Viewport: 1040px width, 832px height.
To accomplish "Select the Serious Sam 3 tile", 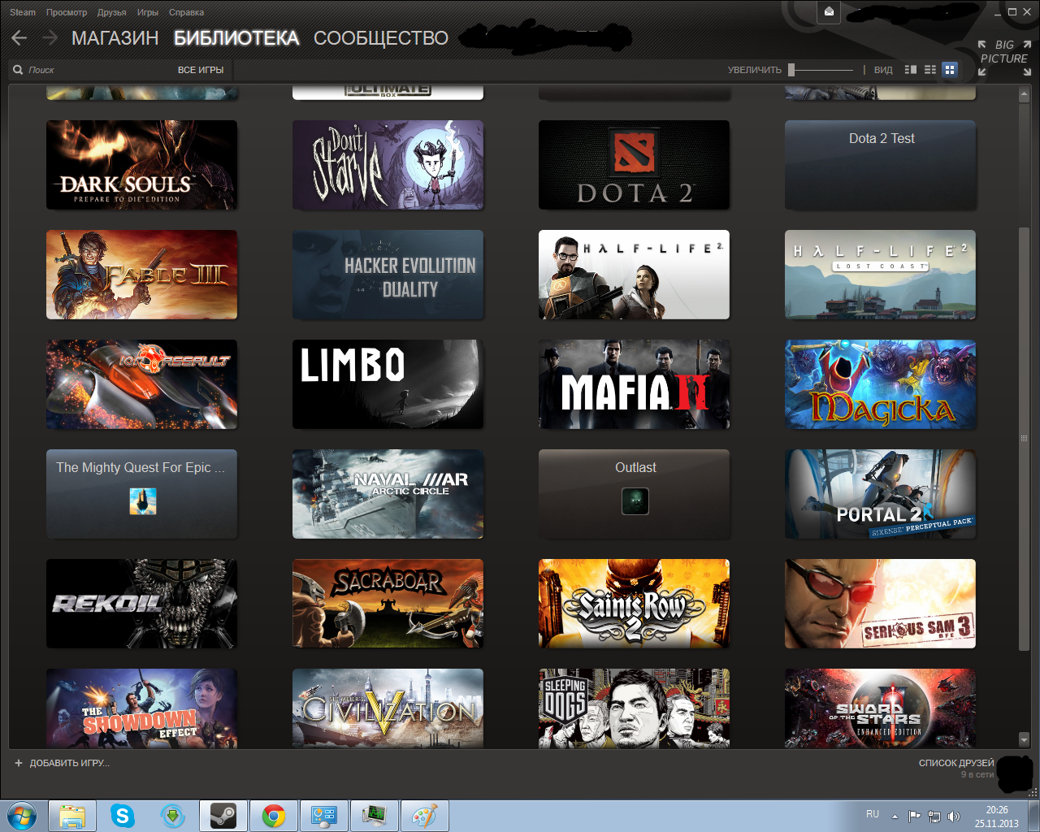I will coord(880,604).
